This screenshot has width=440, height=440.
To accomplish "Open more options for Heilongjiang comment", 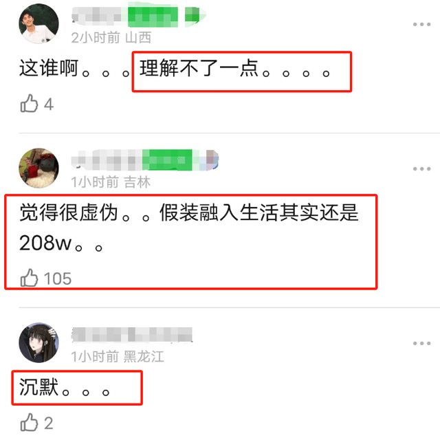I will point(421,343).
